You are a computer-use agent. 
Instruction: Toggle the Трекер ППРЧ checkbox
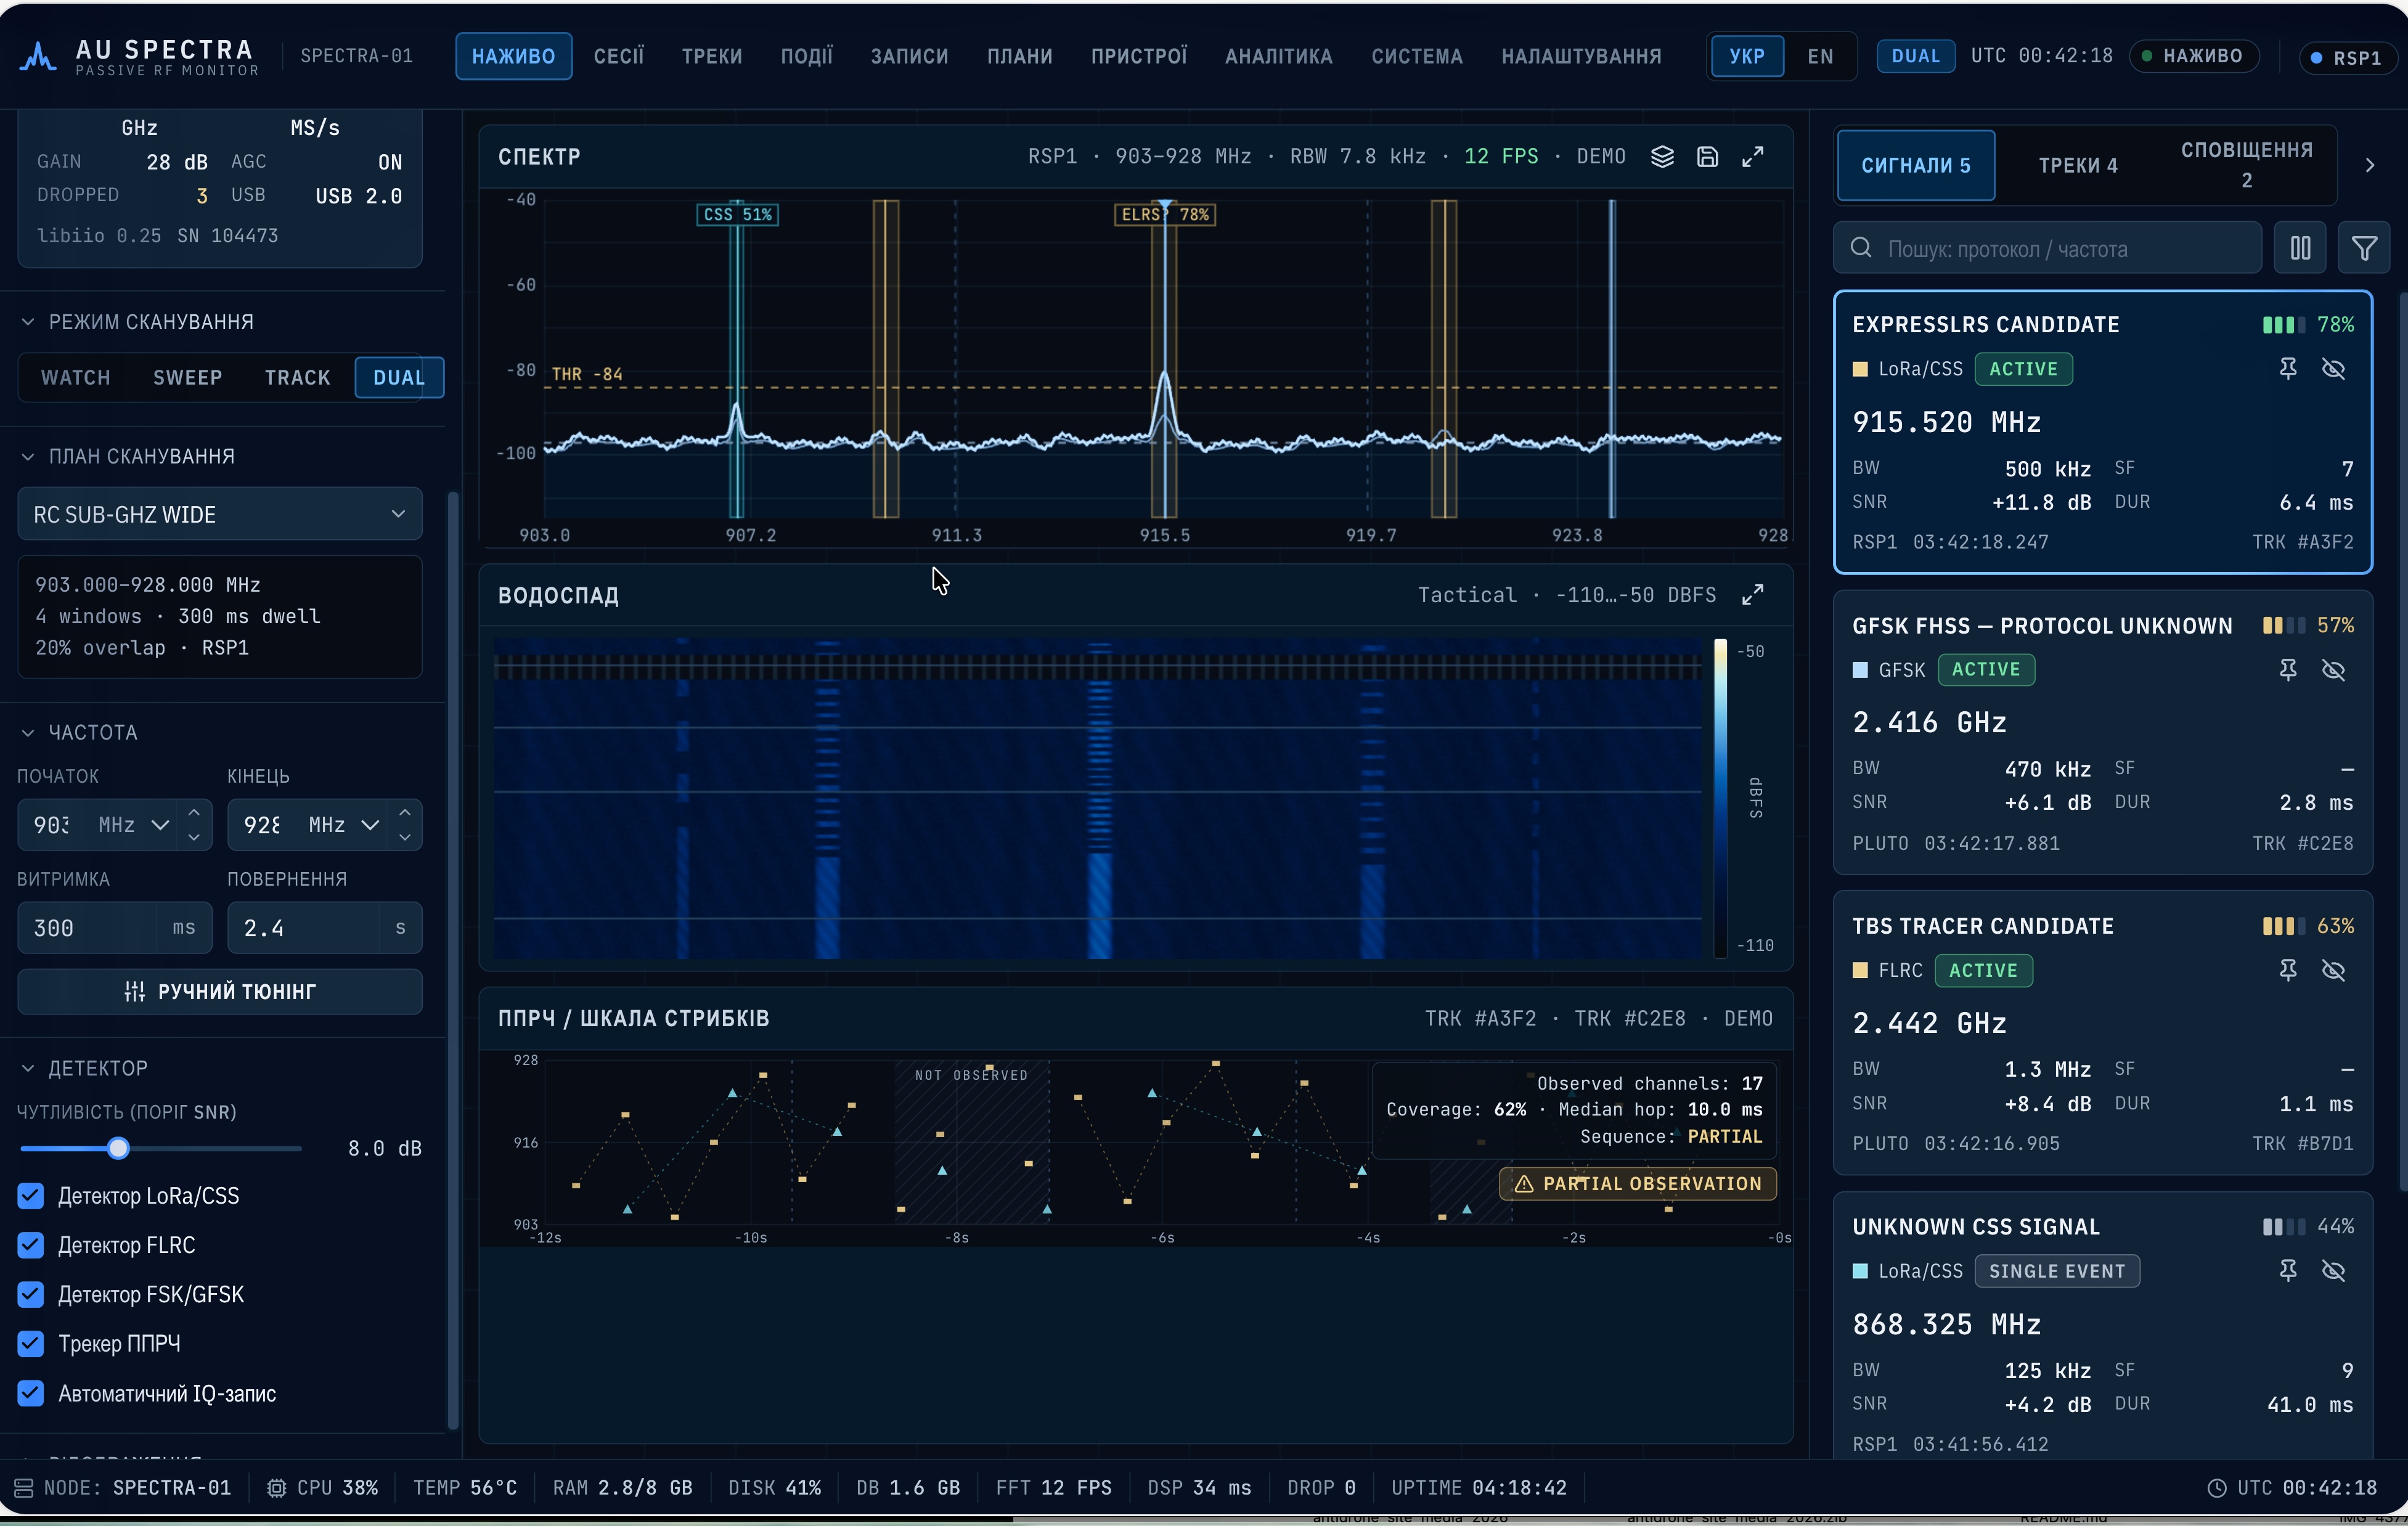[x=31, y=1344]
